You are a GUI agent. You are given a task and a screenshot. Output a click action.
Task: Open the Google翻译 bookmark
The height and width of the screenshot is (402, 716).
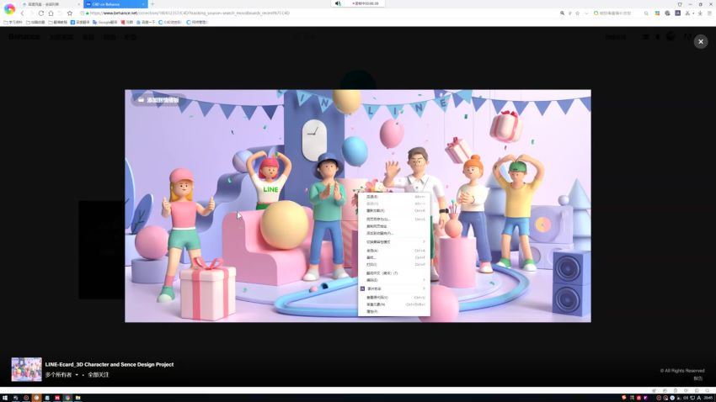pos(104,22)
